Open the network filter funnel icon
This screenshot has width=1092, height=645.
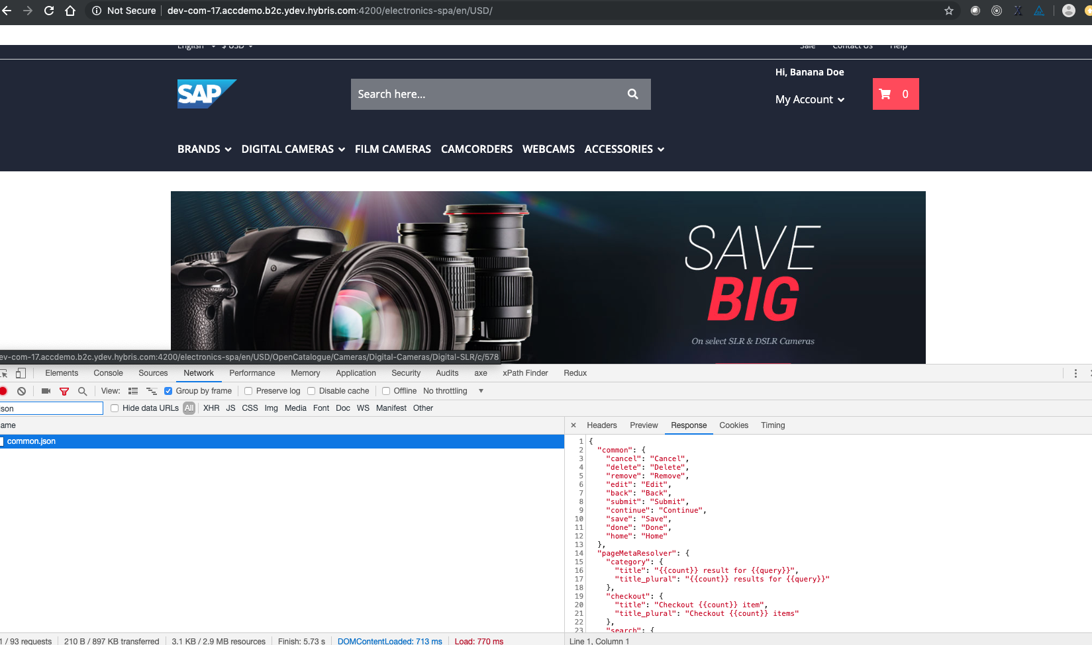[64, 391]
